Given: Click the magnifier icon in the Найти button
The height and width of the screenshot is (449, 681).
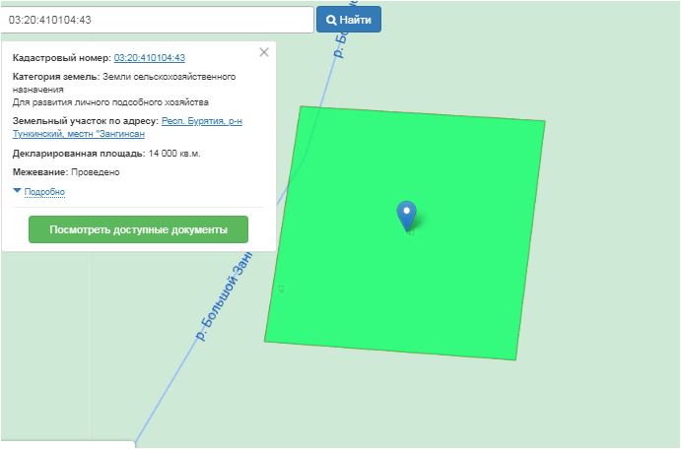Looking at the screenshot, I should click(x=331, y=20).
